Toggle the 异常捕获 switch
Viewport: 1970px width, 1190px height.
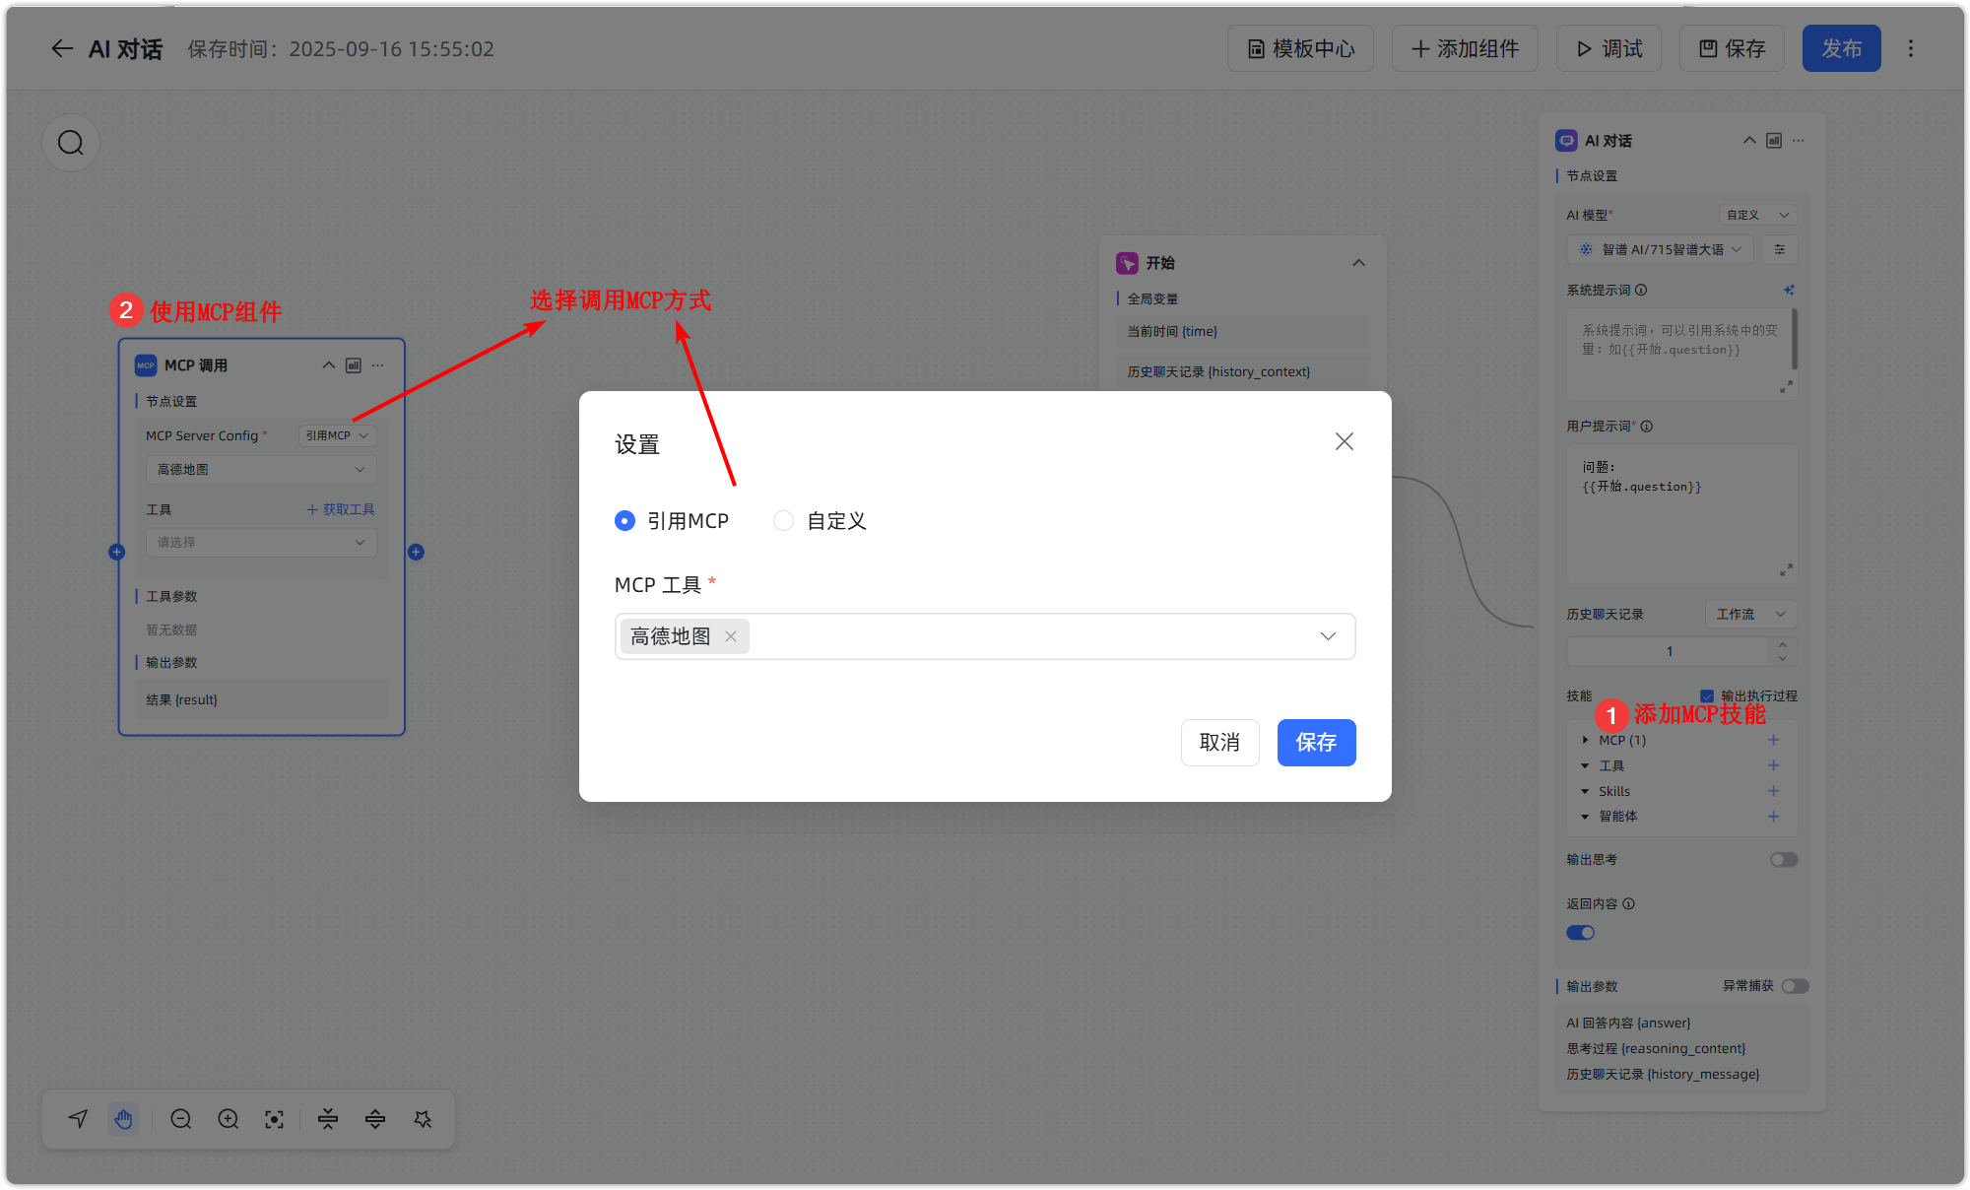tap(1795, 986)
